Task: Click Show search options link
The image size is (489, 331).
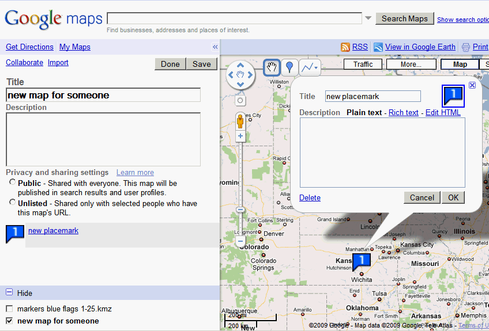Action: point(463,20)
